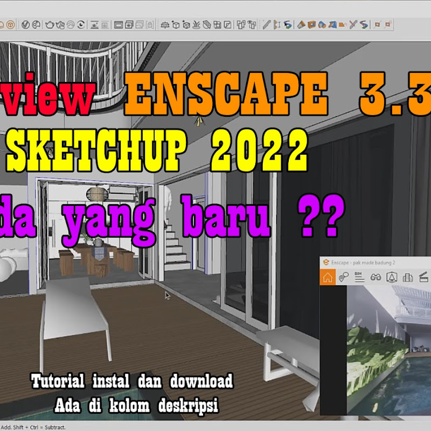The width and height of the screenshot is (431, 431).
Task: Click the grey-orange prism tool icon
Action: click(x=301, y=25)
